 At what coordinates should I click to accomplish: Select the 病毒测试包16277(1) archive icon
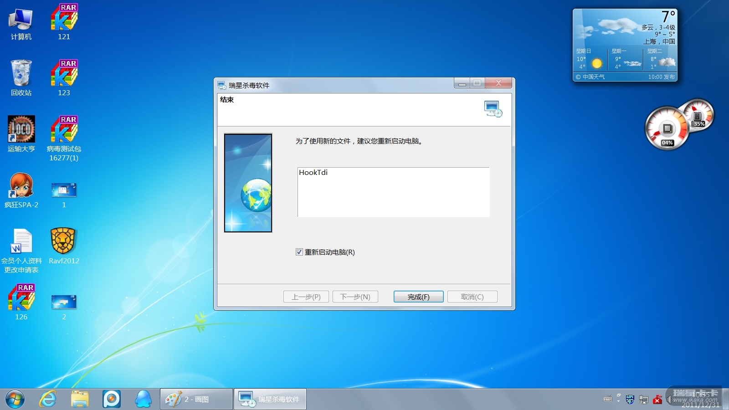click(64, 138)
